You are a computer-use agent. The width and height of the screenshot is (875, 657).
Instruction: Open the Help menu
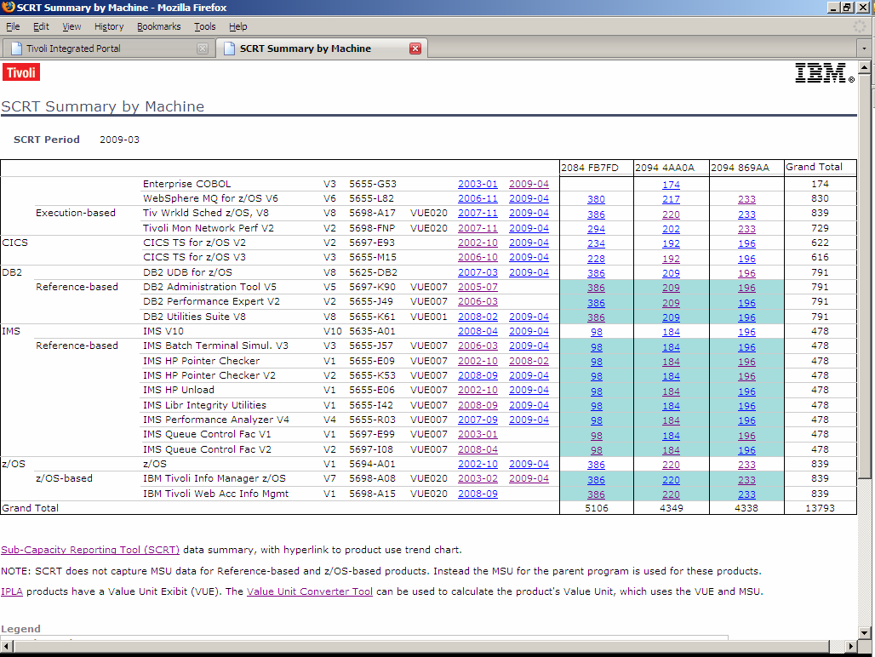pyautogui.click(x=237, y=26)
